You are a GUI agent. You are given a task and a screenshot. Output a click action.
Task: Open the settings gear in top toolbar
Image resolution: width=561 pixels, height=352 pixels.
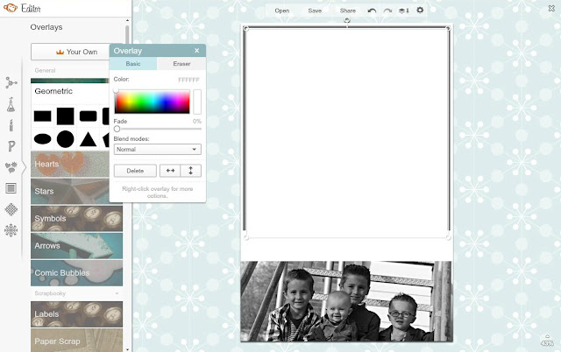point(420,11)
